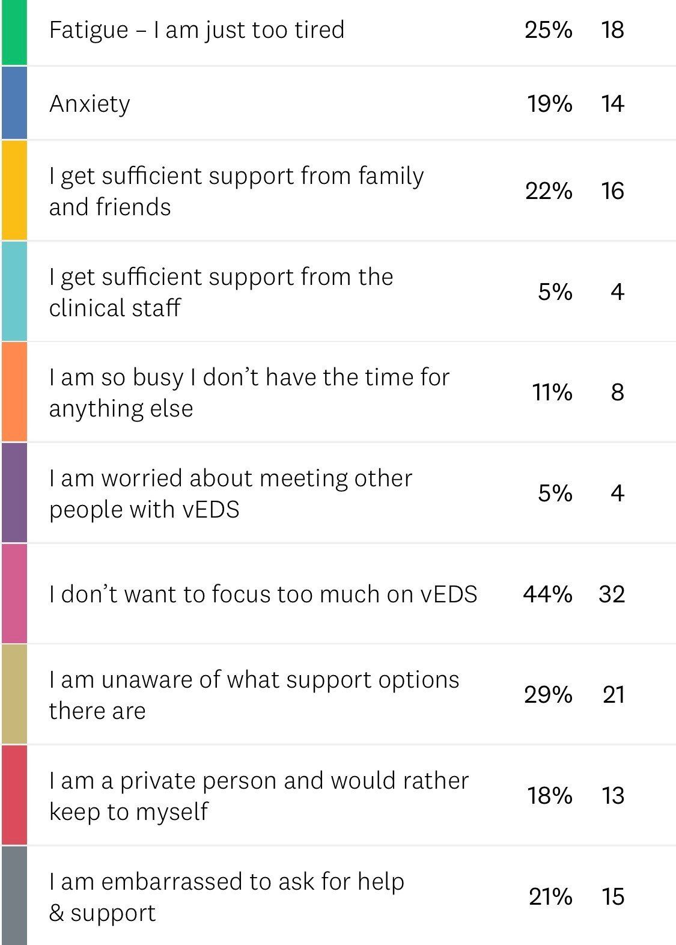The image size is (676, 945).
Task: Click the khaki 'unaware of support' swatch
Action: point(14,694)
